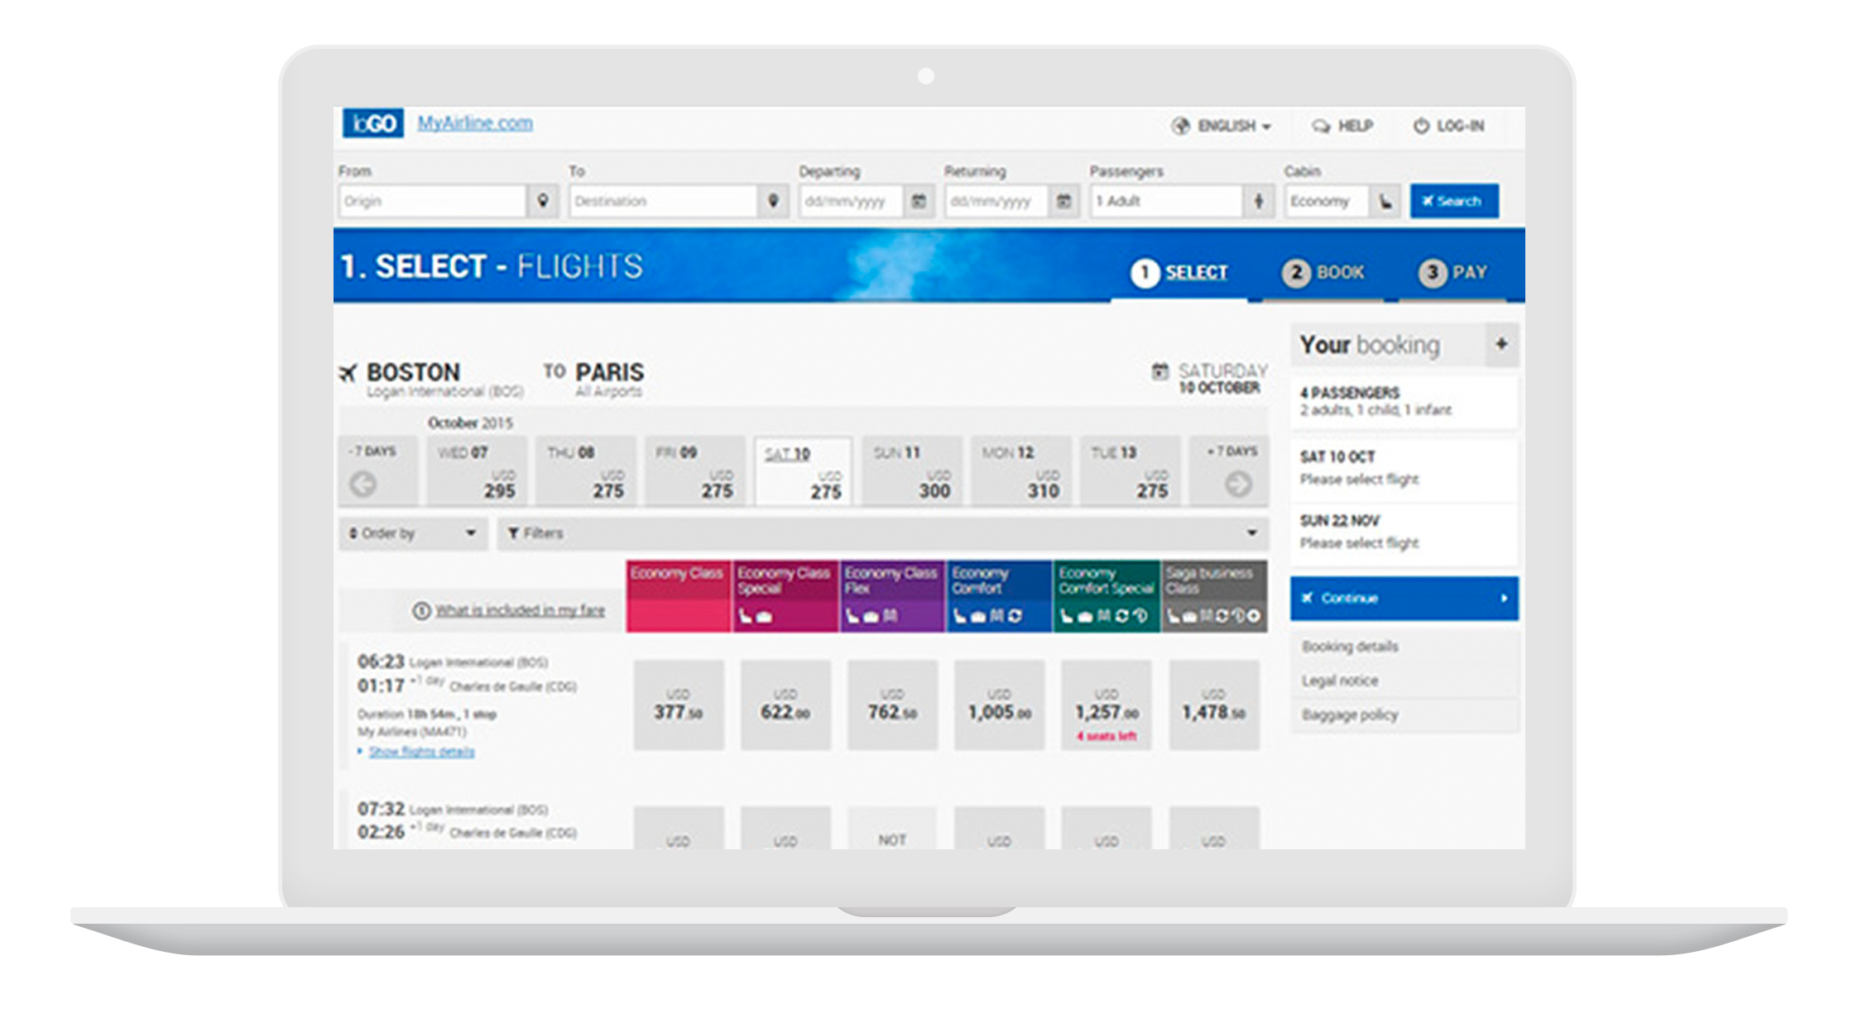Image resolution: width=1863 pixels, height=1018 pixels.
Task: Click the location pin in the Destination field
Action: tap(773, 201)
